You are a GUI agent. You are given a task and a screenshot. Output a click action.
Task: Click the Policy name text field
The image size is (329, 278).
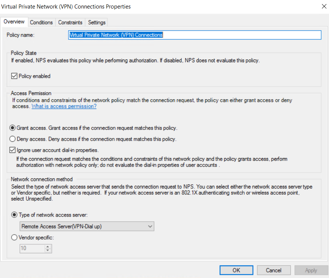tap(194, 35)
